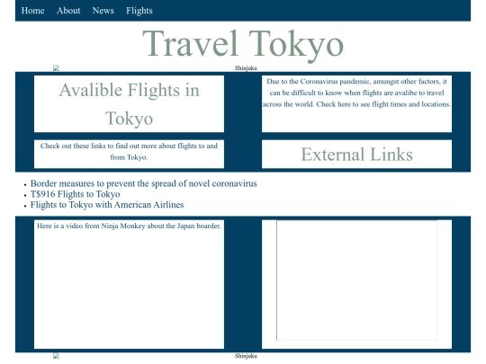Click the Ninja Monkey video description text

pos(129,226)
